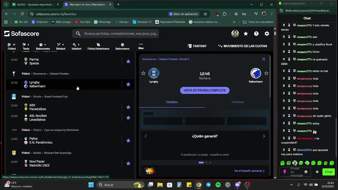Favorite the Lyngby team in the detail panel
The height and width of the screenshot is (190, 338).
143,73
